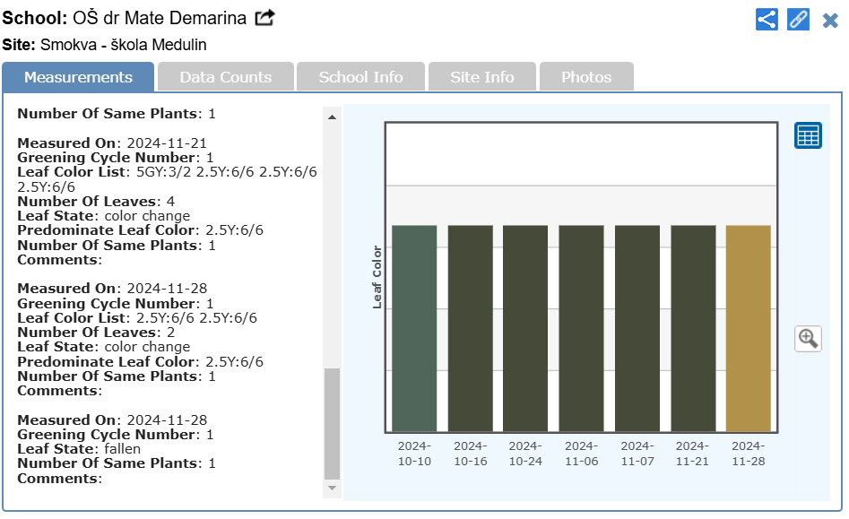The image size is (849, 519).
Task: Click the magnifier zoom icon beside chart
Action: tap(808, 338)
